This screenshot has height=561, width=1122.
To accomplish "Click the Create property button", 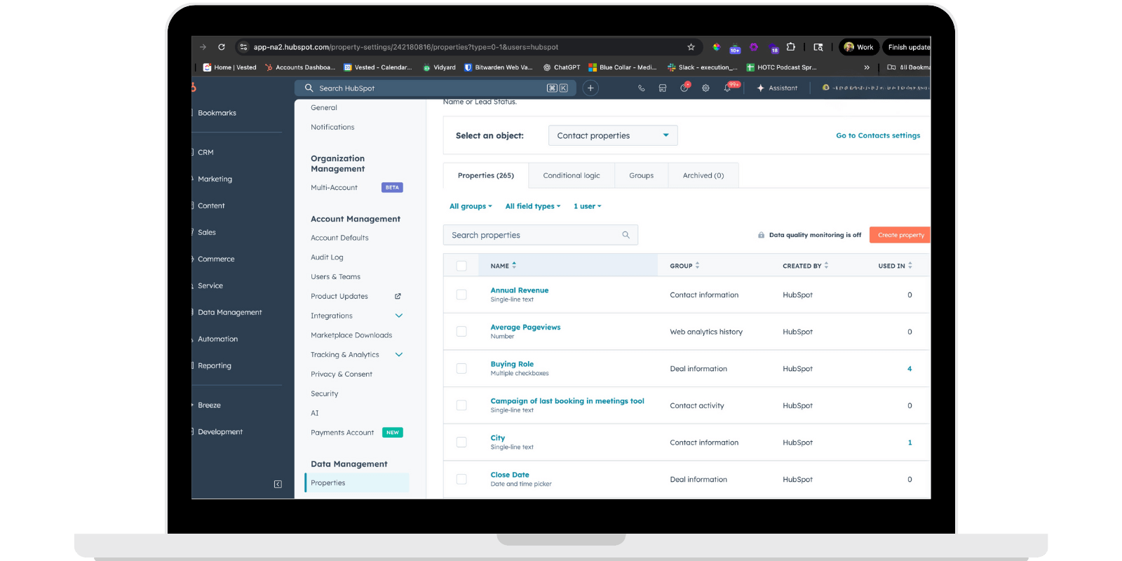I will (900, 235).
